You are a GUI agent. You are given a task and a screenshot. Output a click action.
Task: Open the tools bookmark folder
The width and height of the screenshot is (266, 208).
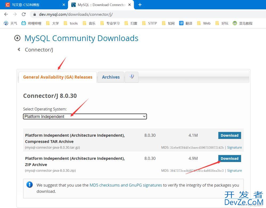point(70,23)
